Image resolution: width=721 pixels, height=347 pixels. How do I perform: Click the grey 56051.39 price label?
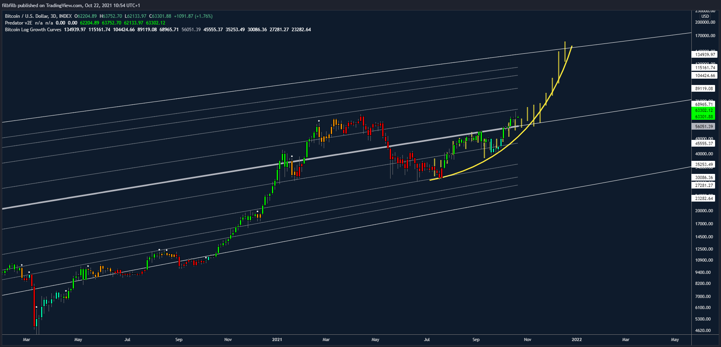(704, 126)
